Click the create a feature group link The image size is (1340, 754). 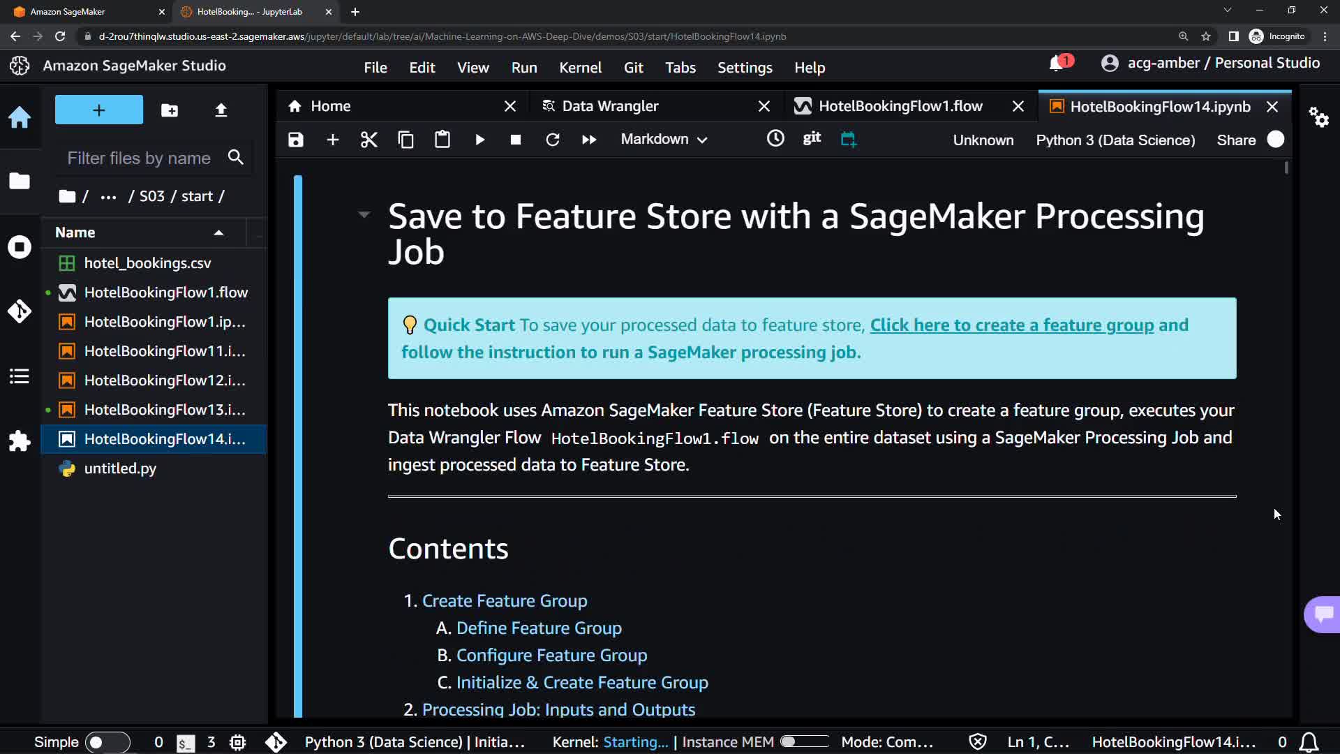tap(1011, 325)
